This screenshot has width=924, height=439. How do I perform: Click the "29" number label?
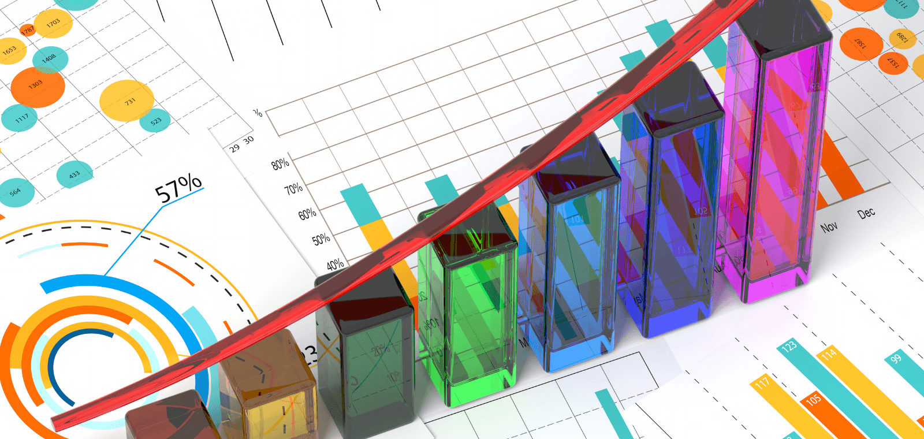pyautogui.click(x=234, y=148)
